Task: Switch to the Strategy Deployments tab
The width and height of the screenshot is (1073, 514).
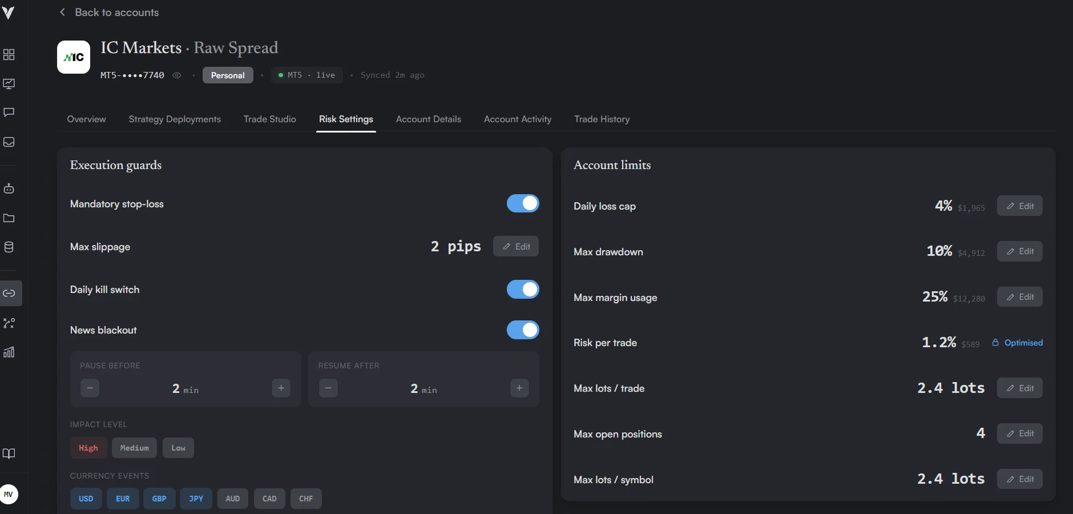Action: 175,119
